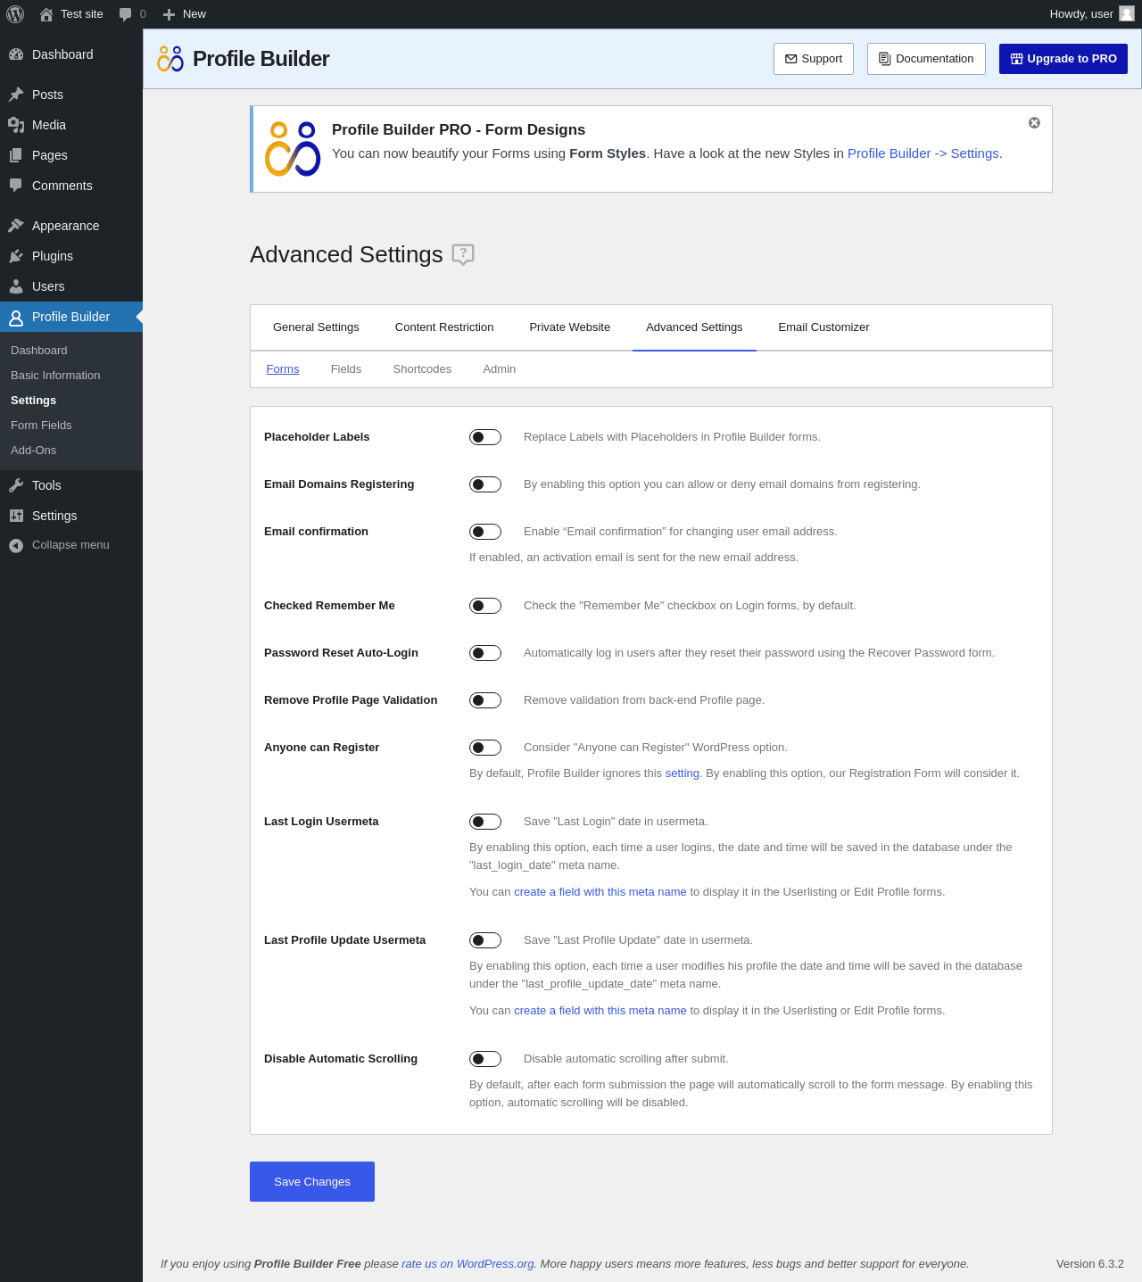
Task: Open the Admin sub-tab
Action: point(500,369)
